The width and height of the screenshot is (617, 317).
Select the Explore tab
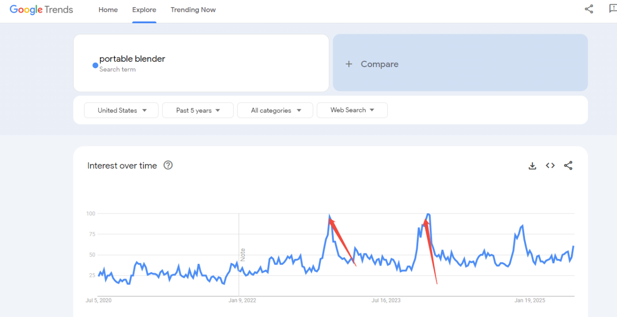coord(144,10)
